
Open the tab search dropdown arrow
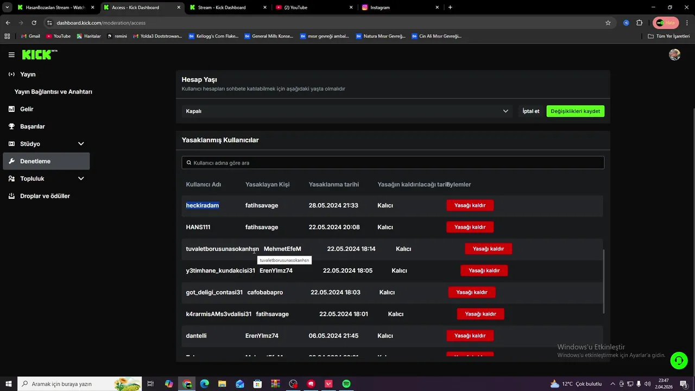[7, 8]
